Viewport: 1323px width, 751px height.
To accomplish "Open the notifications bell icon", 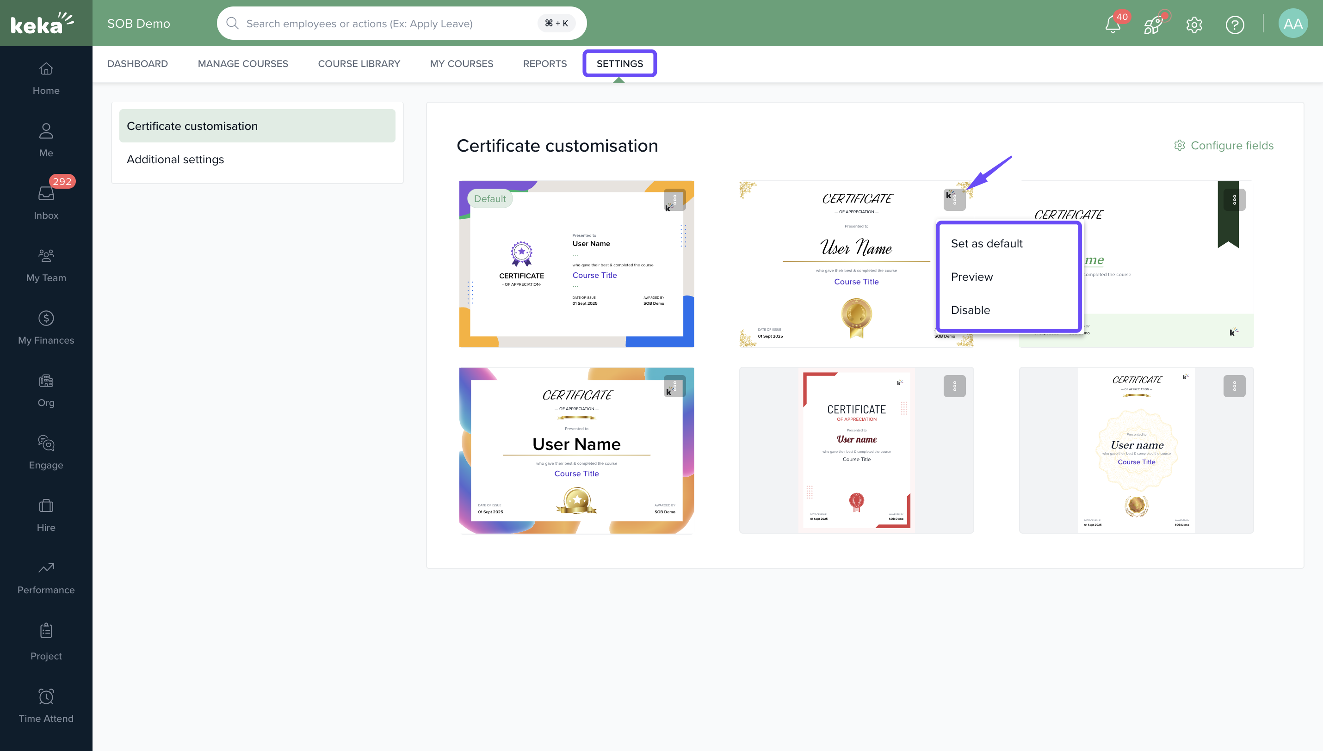I will [x=1113, y=24].
